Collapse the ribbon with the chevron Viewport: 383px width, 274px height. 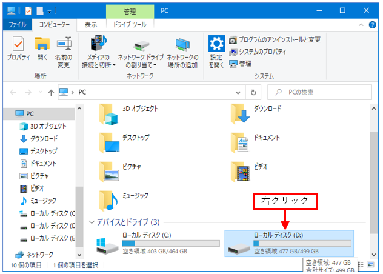361,25
